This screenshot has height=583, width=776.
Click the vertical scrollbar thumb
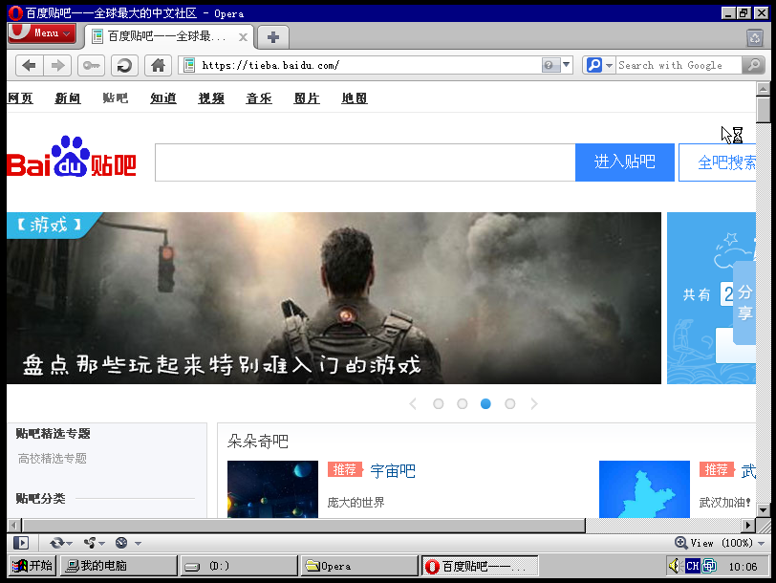(x=764, y=109)
